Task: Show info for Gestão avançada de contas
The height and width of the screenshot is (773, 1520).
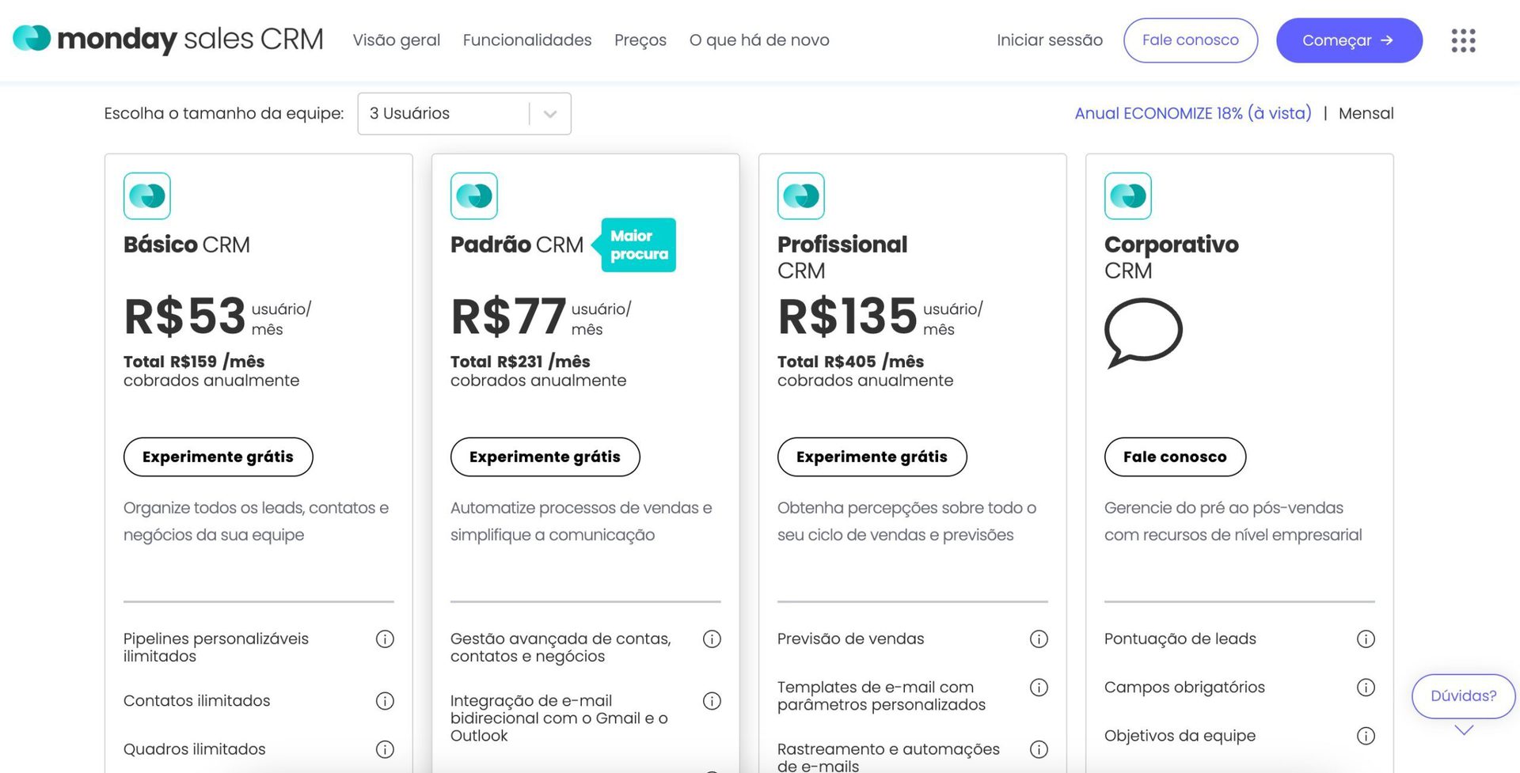Action: (712, 639)
